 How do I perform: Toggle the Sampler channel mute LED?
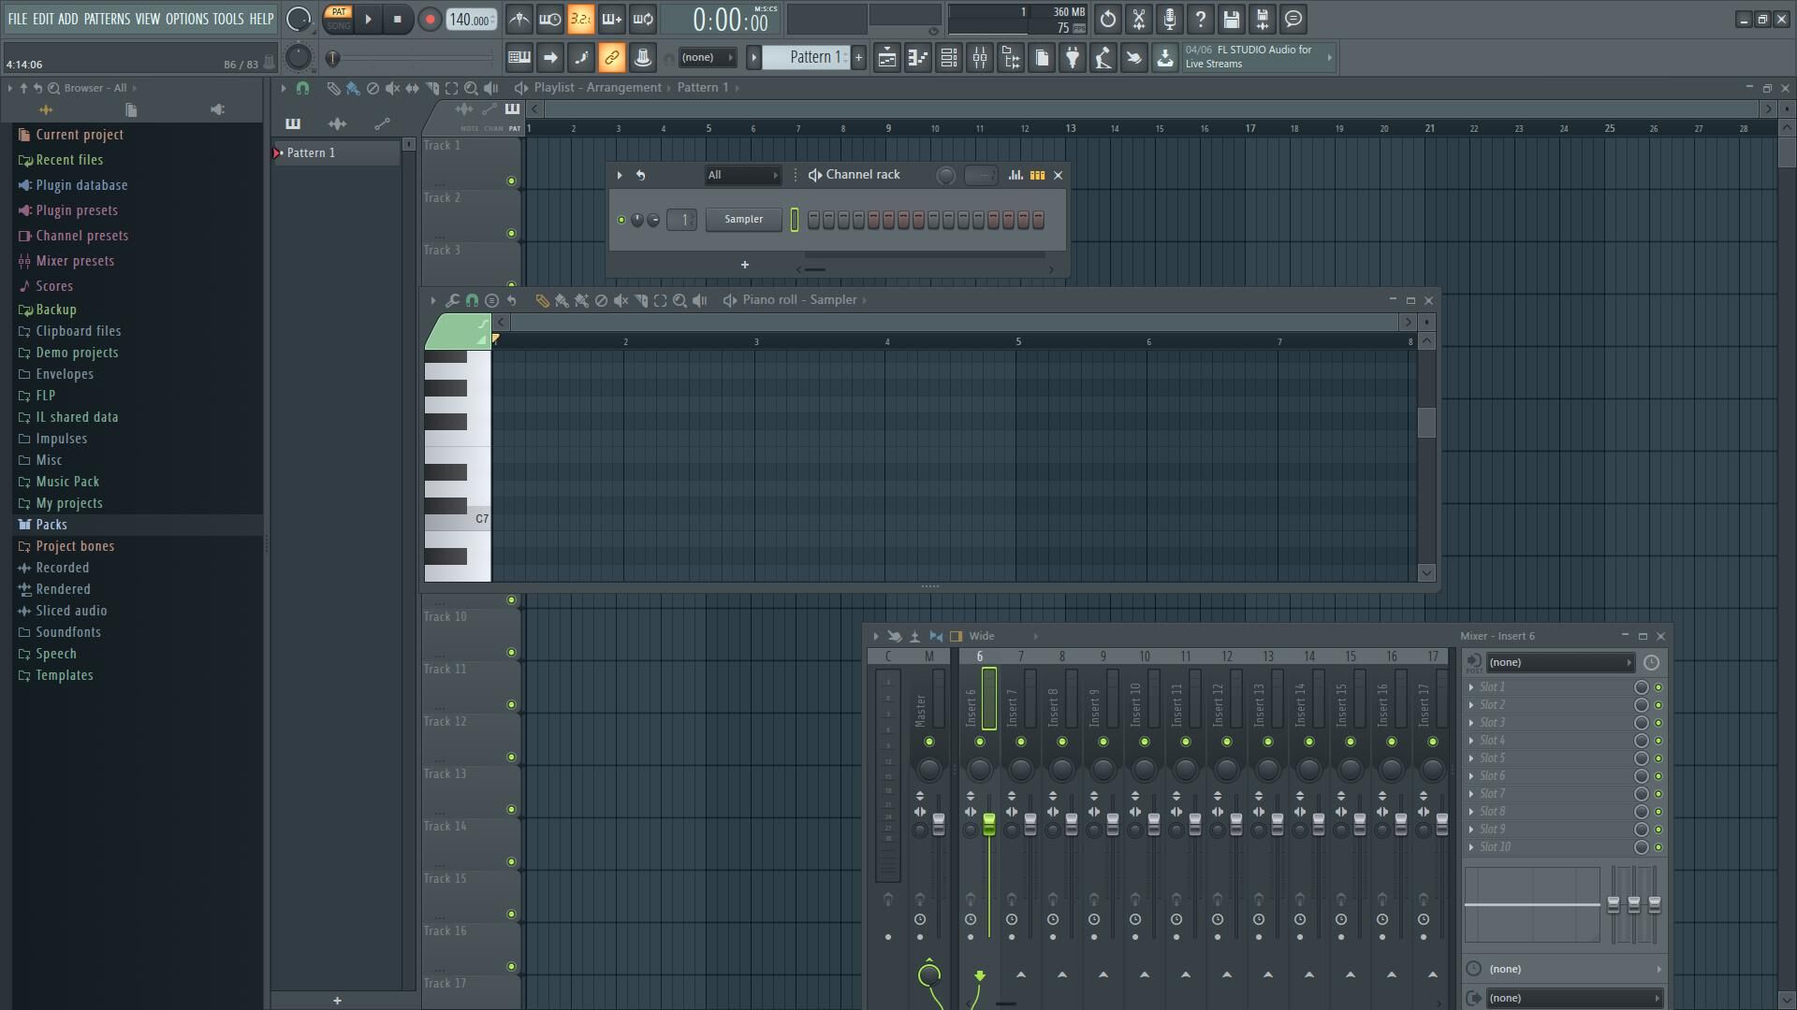pos(621,220)
